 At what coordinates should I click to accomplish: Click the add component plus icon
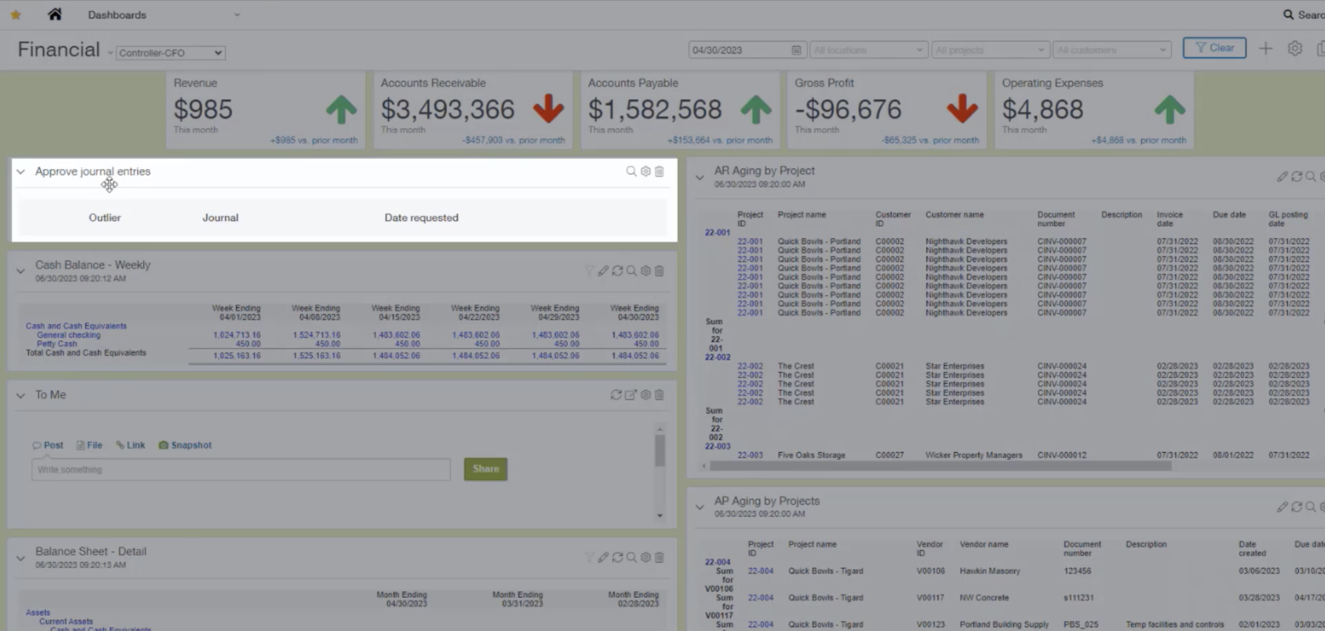pyautogui.click(x=1265, y=49)
